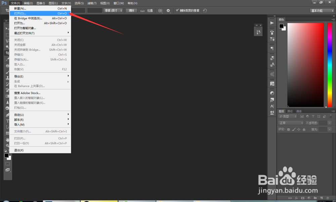
Task: Click 打开(O)... in File menu
Action: click(40, 13)
